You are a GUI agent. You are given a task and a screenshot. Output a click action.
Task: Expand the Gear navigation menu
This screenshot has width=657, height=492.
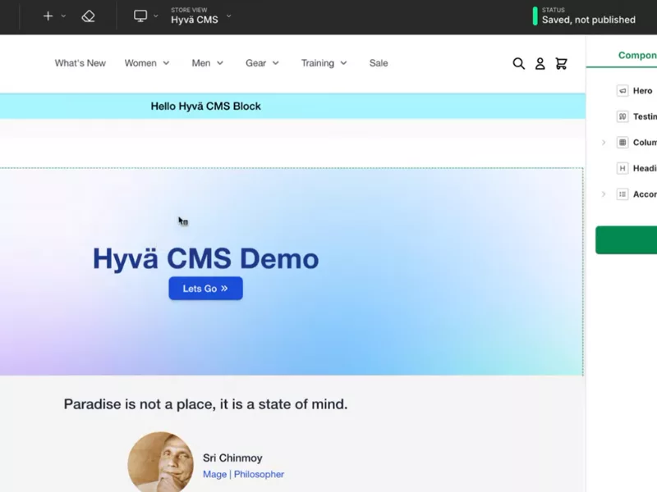click(262, 63)
